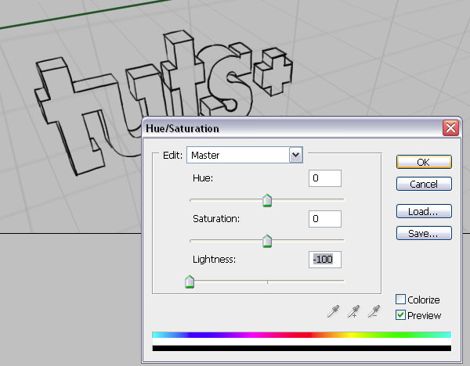This screenshot has height=366, width=470.
Task: Select the Add to Sample eyedropper
Action: point(354,311)
